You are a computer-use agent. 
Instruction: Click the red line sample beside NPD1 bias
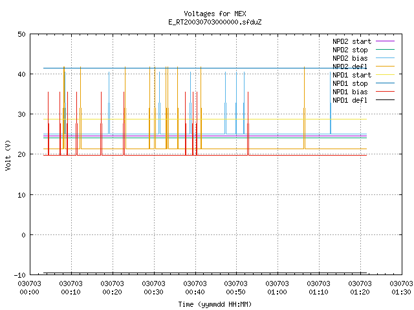tap(385, 92)
